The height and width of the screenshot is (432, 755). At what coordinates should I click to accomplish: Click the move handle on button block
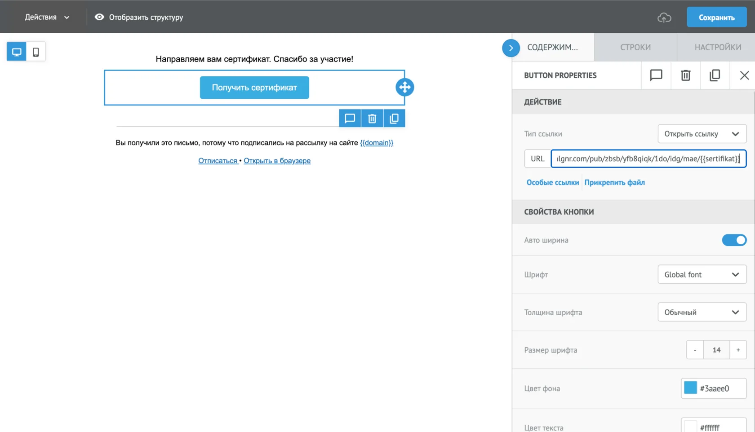coord(404,87)
